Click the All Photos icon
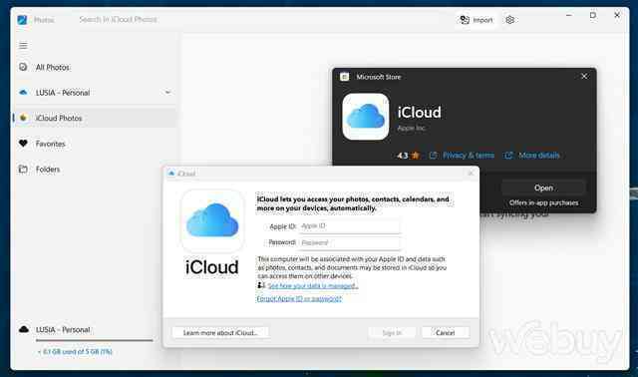Image resolution: width=638 pixels, height=377 pixels. [x=23, y=67]
